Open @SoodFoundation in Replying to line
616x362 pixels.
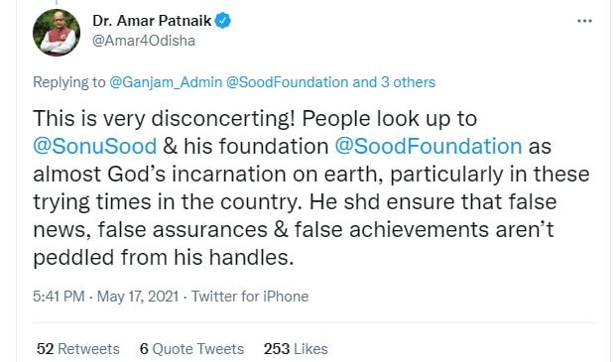[288, 82]
